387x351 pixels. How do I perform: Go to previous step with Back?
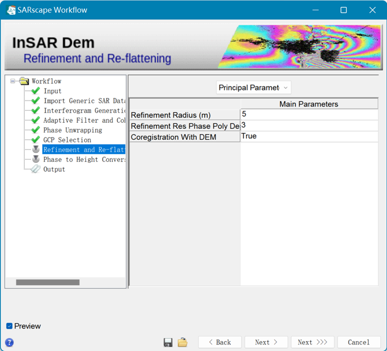[x=219, y=343]
